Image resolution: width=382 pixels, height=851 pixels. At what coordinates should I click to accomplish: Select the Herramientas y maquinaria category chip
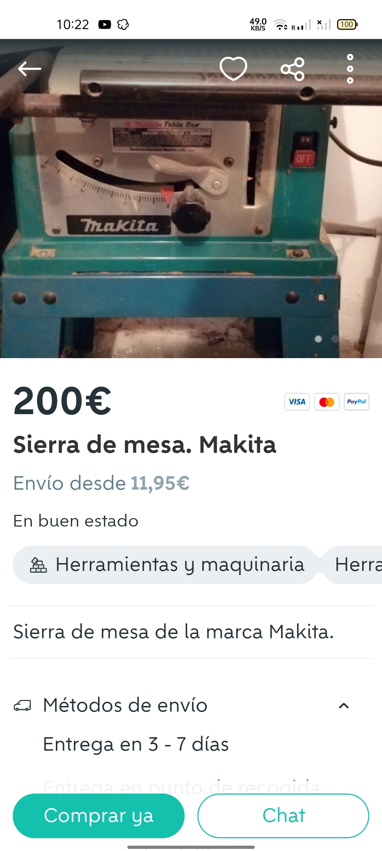pos(166,565)
